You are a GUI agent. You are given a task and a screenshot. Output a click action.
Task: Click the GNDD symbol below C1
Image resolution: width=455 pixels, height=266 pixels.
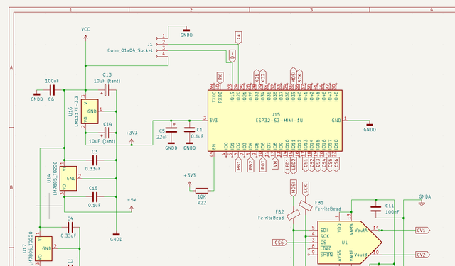point(190,143)
